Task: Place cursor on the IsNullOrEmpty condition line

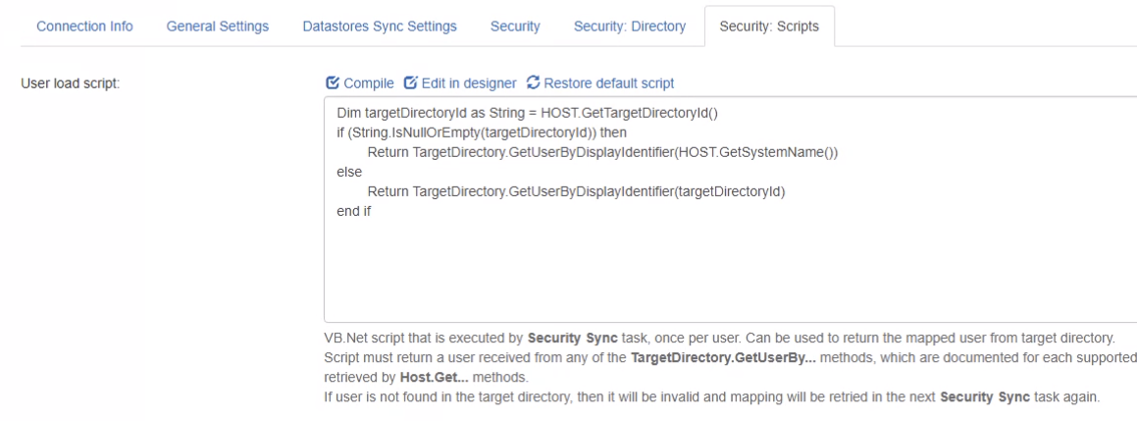Action: [x=481, y=132]
